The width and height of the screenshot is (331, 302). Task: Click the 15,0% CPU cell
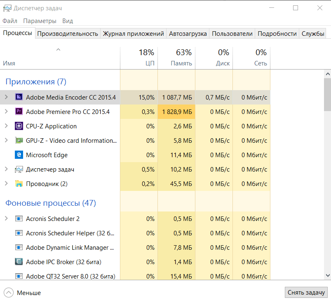139,98
